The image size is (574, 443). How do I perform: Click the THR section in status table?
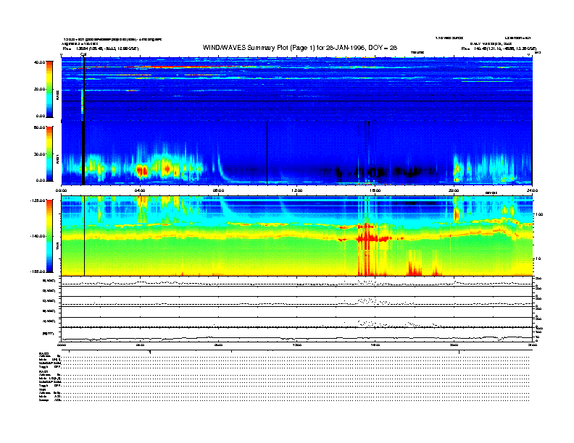tap(50, 395)
